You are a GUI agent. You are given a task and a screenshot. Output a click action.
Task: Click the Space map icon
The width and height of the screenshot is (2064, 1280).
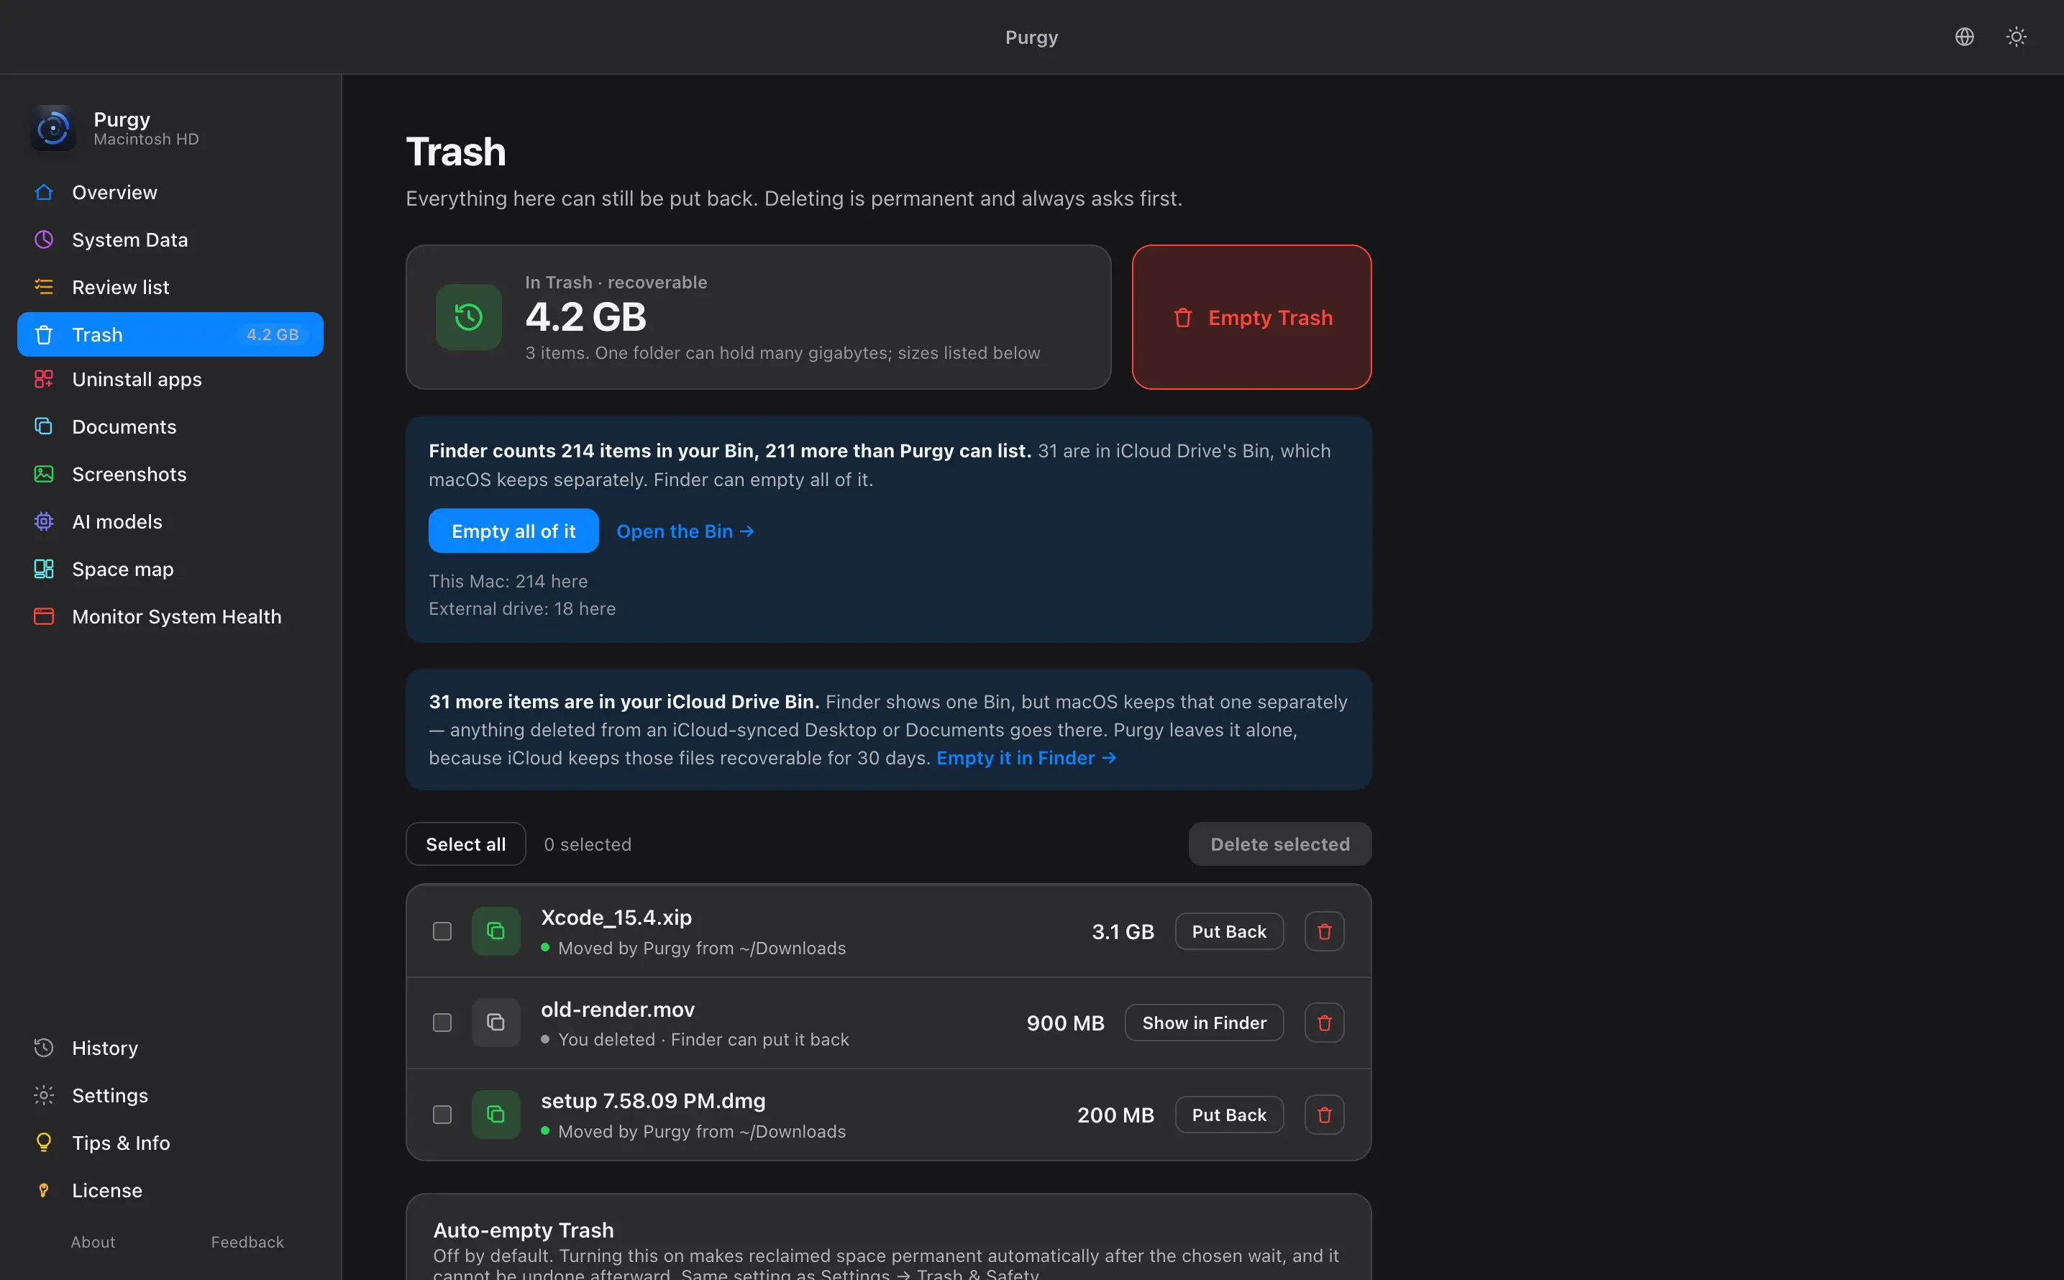click(x=44, y=569)
